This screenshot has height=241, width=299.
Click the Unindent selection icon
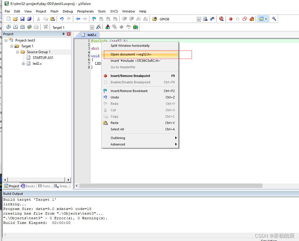click(132, 19)
